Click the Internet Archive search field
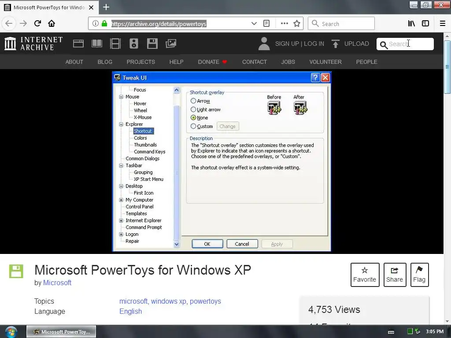This screenshot has height=338, width=451. pyautogui.click(x=405, y=44)
